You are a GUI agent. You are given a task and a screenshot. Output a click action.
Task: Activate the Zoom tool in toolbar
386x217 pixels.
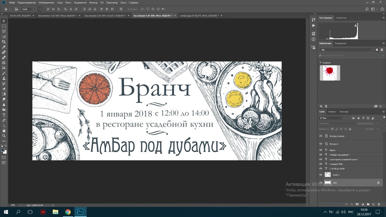[x=4, y=136]
